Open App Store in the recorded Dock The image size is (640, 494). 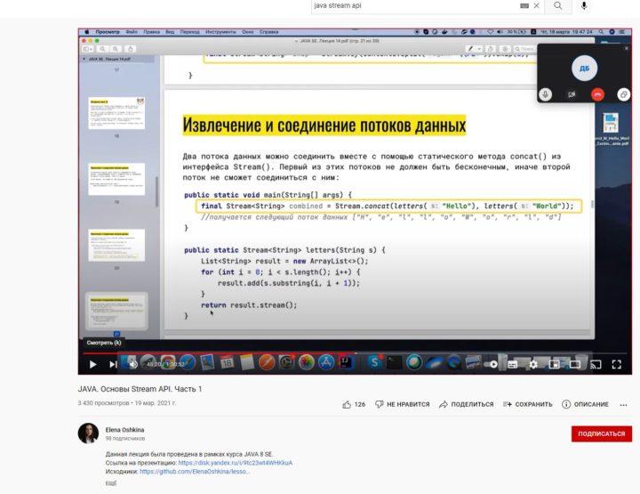tap(326, 362)
